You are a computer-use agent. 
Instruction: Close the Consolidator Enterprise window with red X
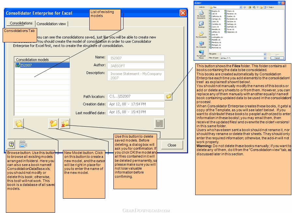click(x=183, y=13)
